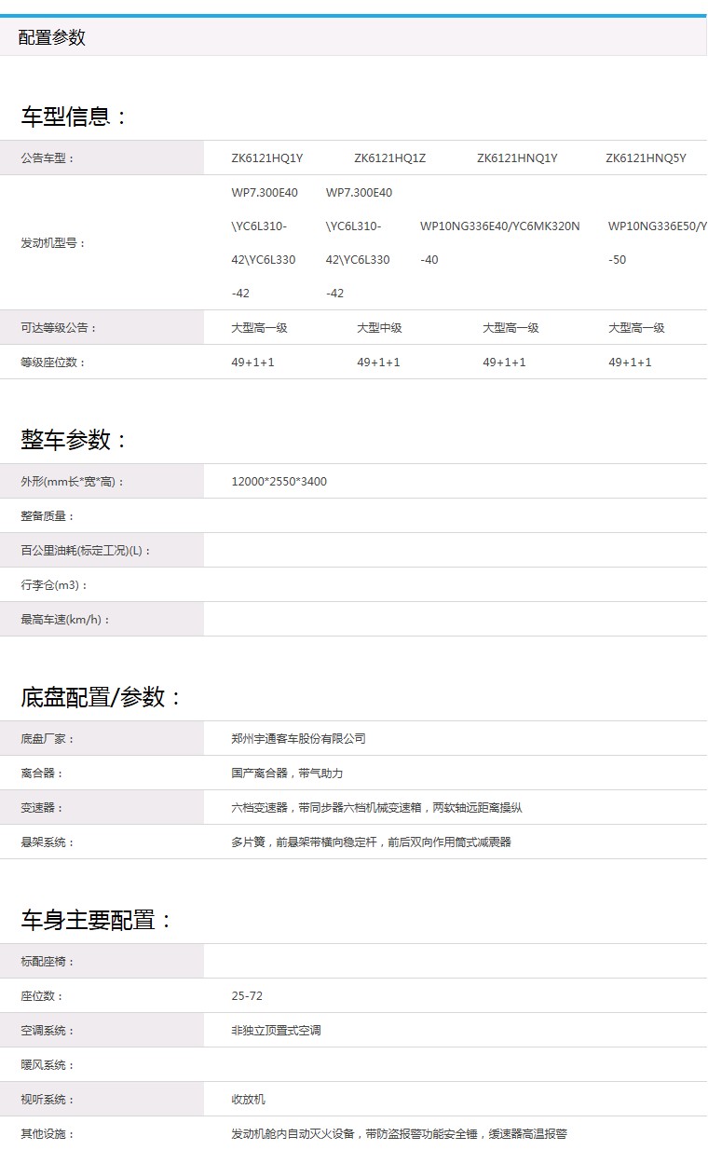708x1150 pixels.
Task: Click the 公告车型 row label
Action: click(x=48, y=158)
